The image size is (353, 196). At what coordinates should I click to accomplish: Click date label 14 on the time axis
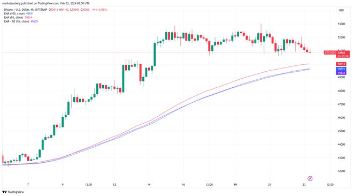(149, 185)
